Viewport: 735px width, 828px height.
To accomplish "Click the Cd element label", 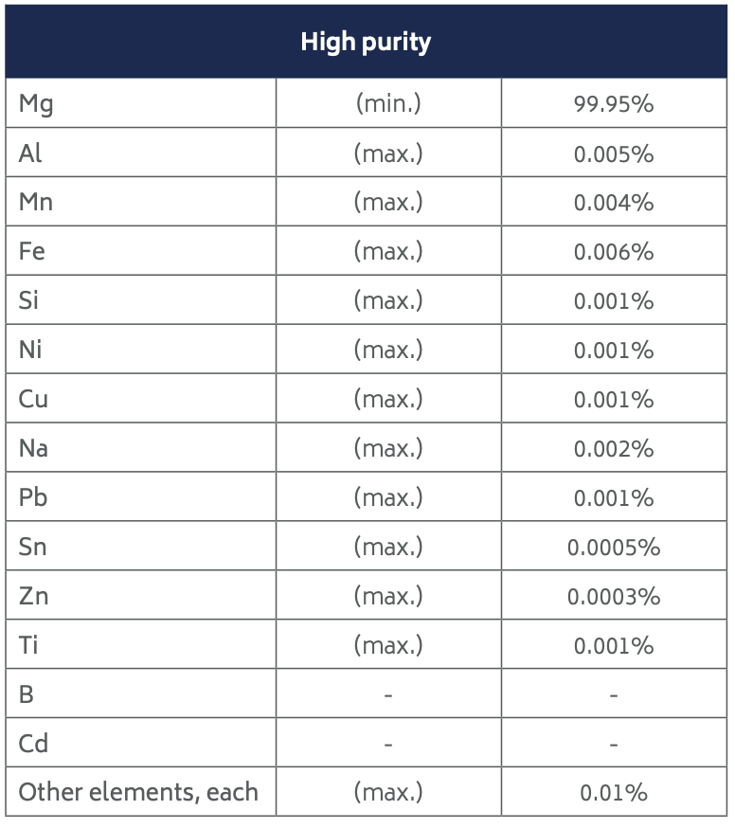I will pos(33,745).
